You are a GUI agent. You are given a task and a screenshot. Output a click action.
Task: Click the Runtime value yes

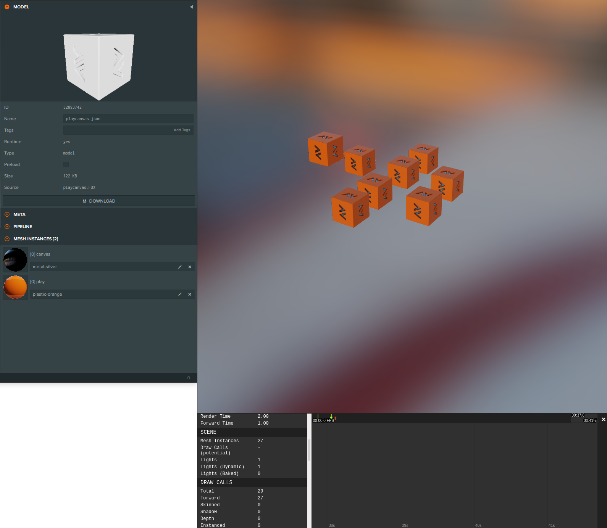[x=67, y=142]
